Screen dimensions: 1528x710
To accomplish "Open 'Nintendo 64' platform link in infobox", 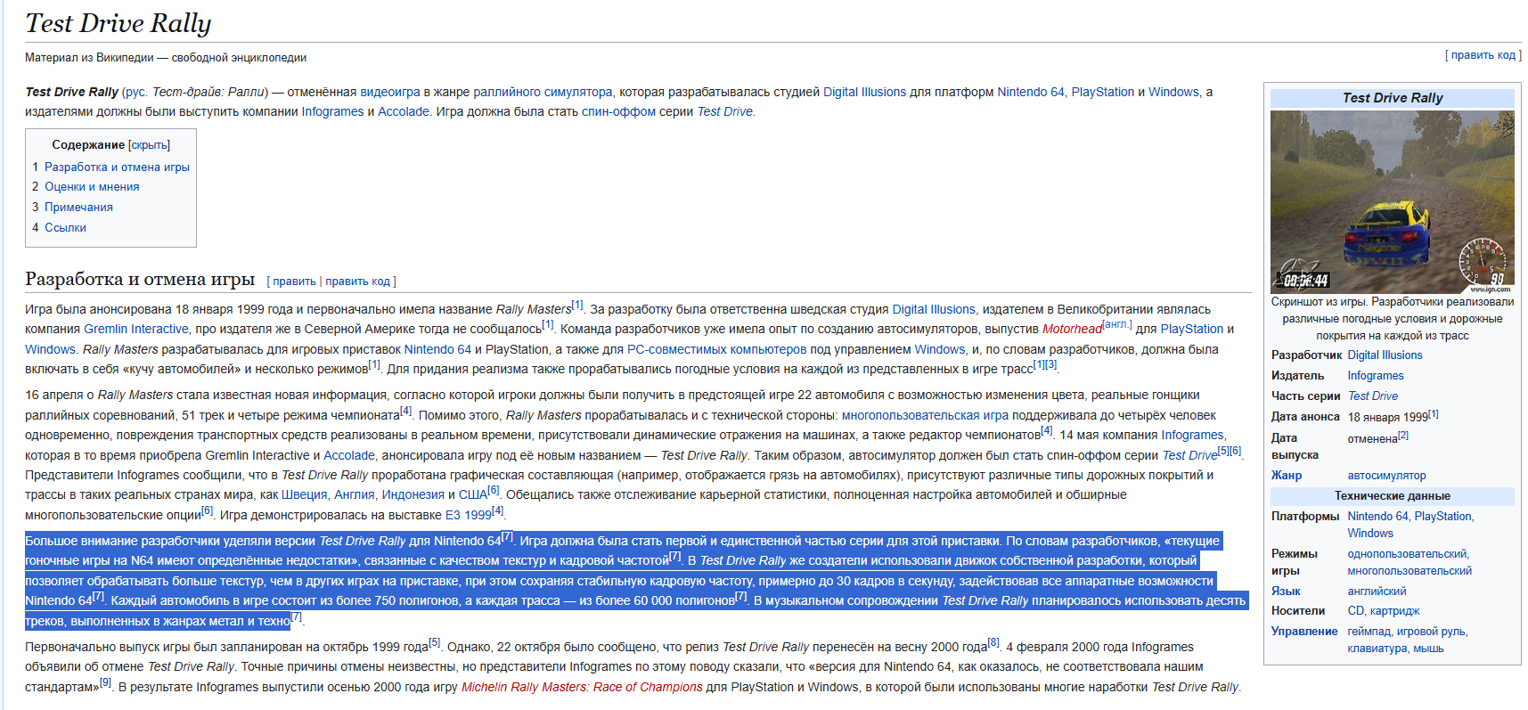I will 1377,516.
